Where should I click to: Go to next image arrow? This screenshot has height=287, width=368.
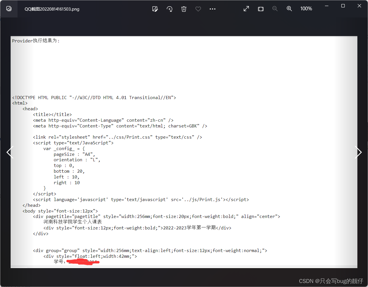click(358, 152)
